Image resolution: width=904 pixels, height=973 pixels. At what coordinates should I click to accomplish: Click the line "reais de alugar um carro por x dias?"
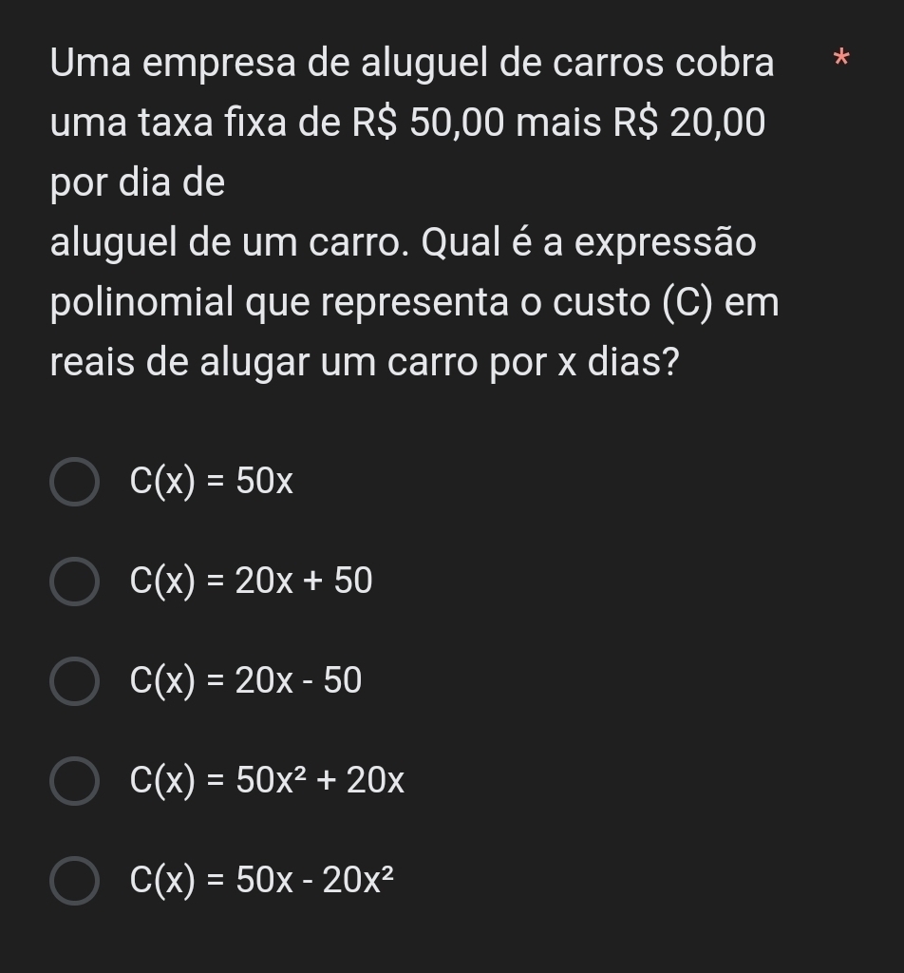click(x=366, y=362)
